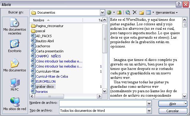Open the Abrir button dropdown arrow
Image resolution: width=190 pixels, height=116 pixels.
tap(186, 104)
